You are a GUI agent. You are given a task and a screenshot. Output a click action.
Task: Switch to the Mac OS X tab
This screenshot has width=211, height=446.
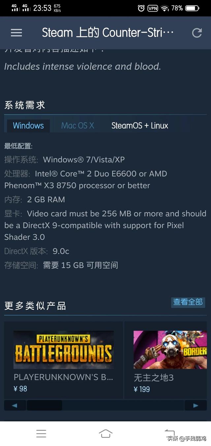(x=77, y=125)
